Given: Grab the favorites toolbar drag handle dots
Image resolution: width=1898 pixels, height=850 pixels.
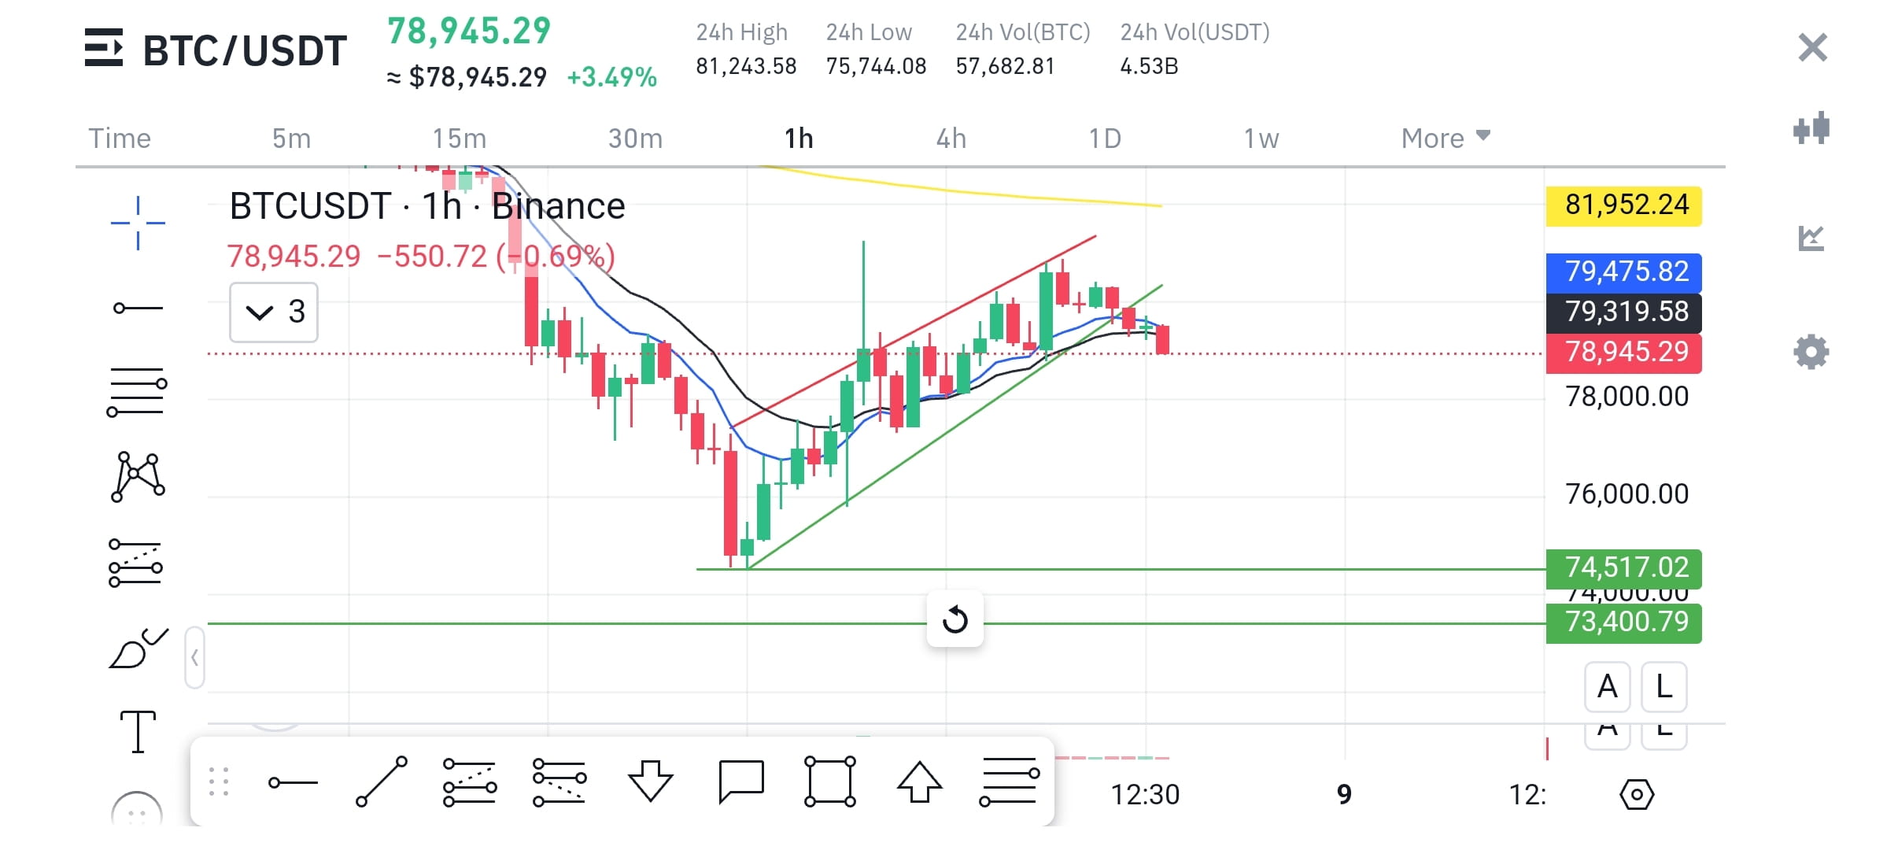Looking at the screenshot, I should (219, 782).
